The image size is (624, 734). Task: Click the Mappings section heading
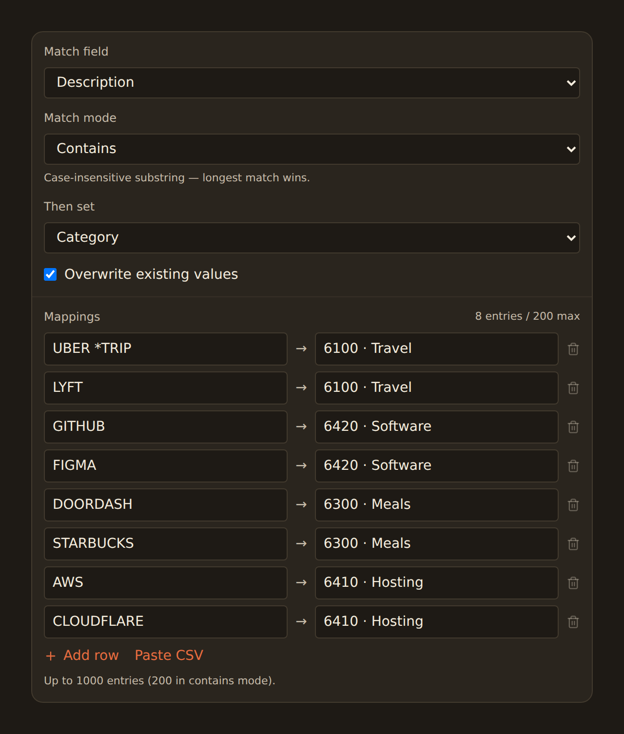72,317
